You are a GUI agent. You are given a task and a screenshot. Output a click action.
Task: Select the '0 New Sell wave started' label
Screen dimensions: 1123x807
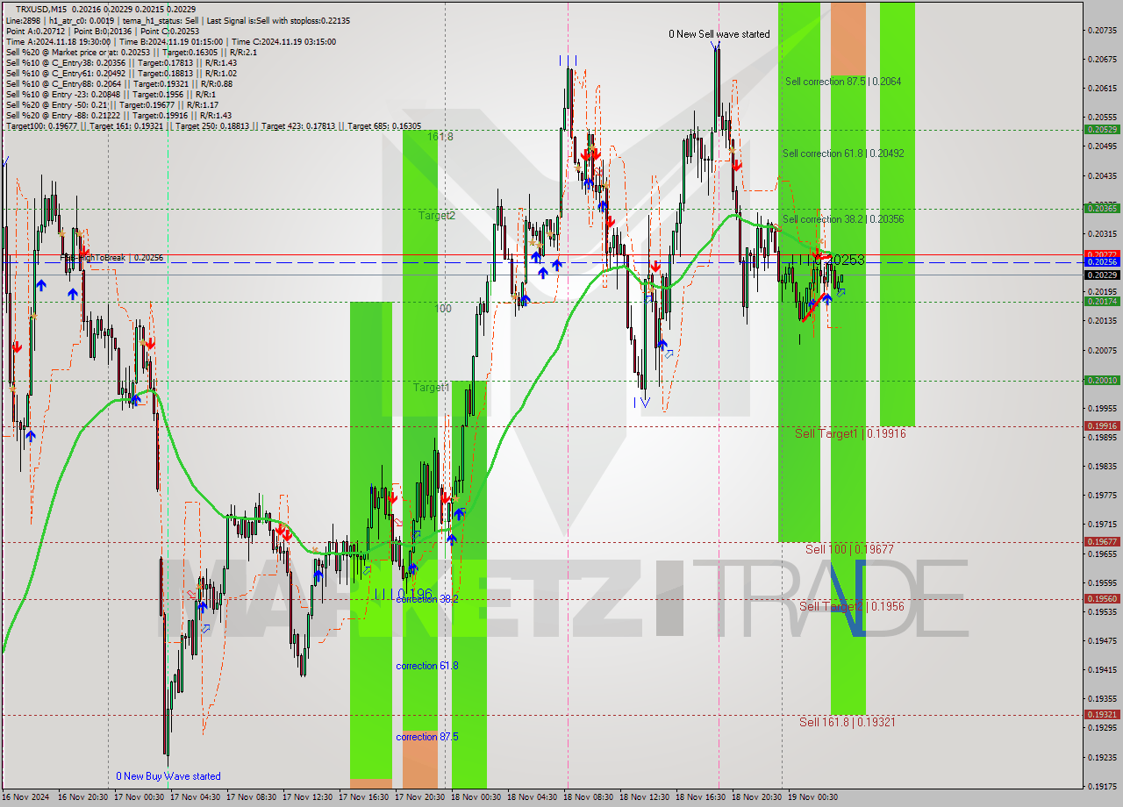(719, 34)
